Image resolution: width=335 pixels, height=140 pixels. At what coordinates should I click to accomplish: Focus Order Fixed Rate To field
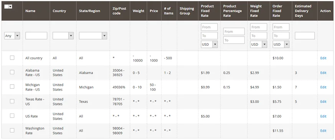click(281, 36)
